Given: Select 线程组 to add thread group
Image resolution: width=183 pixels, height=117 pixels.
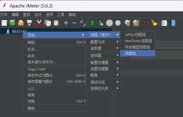Looking at the screenshot, I should click(138, 53).
